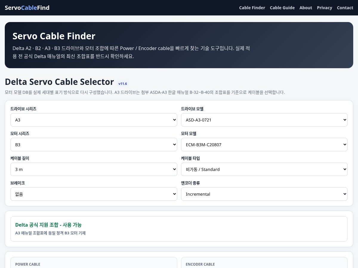358x268 pixels.
Task: Open the Cable Guide nav link
Action: 282,8
